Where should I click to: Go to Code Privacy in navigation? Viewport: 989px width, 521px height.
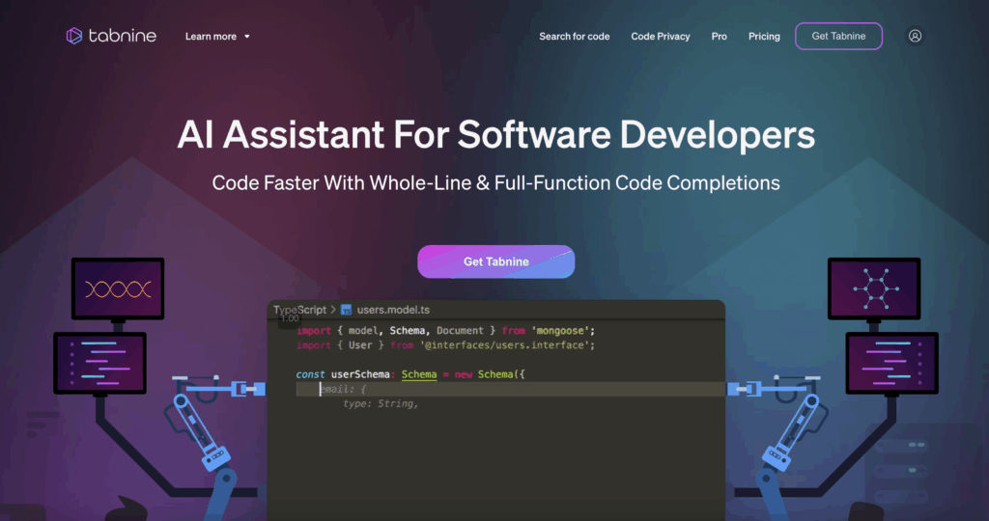(x=660, y=37)
